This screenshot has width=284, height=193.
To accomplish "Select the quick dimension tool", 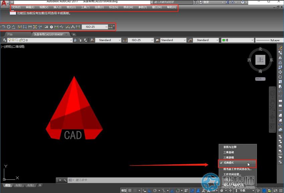I will (20, 27).
